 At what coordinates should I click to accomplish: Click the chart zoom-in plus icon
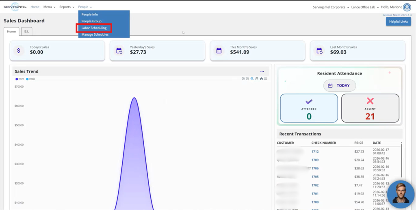point(243,79)
